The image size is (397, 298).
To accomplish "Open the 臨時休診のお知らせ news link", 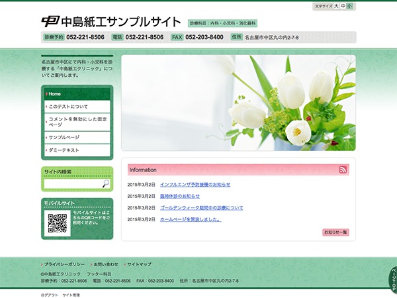I will [x=180, y=196].
